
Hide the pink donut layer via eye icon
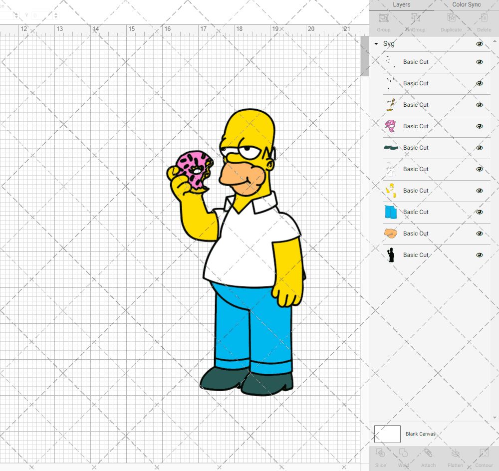pos(479,126)
